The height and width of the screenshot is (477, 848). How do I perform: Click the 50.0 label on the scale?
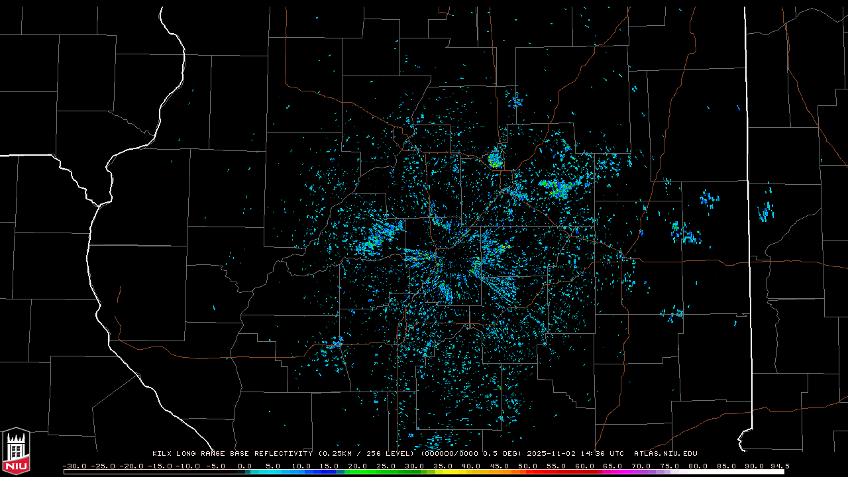pyautogui.click(x=529, y=466)
